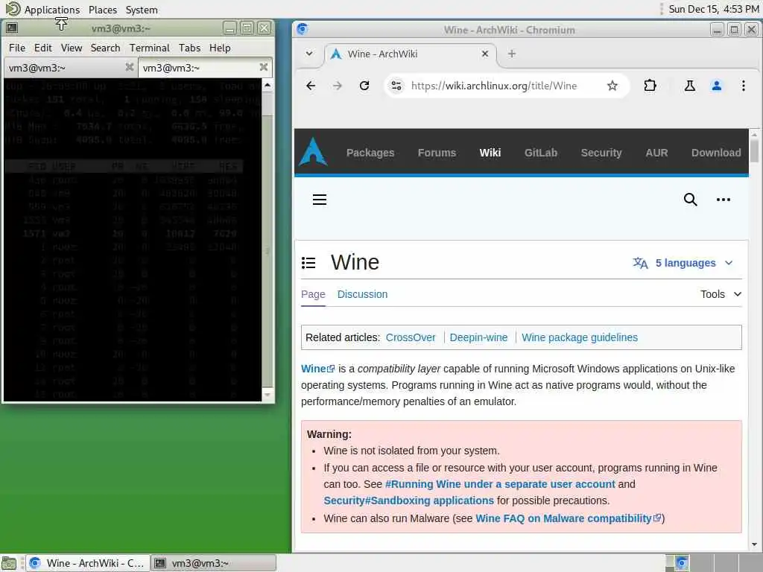Go back using Chromium's back arrow
This screenshot has width=763, height=572.
coord(311,86)
